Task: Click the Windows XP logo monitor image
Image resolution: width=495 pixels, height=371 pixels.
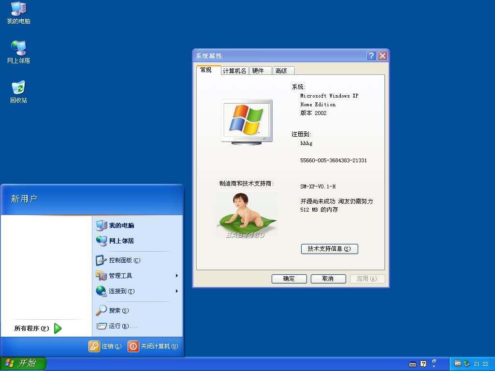Action: [247, 122]
